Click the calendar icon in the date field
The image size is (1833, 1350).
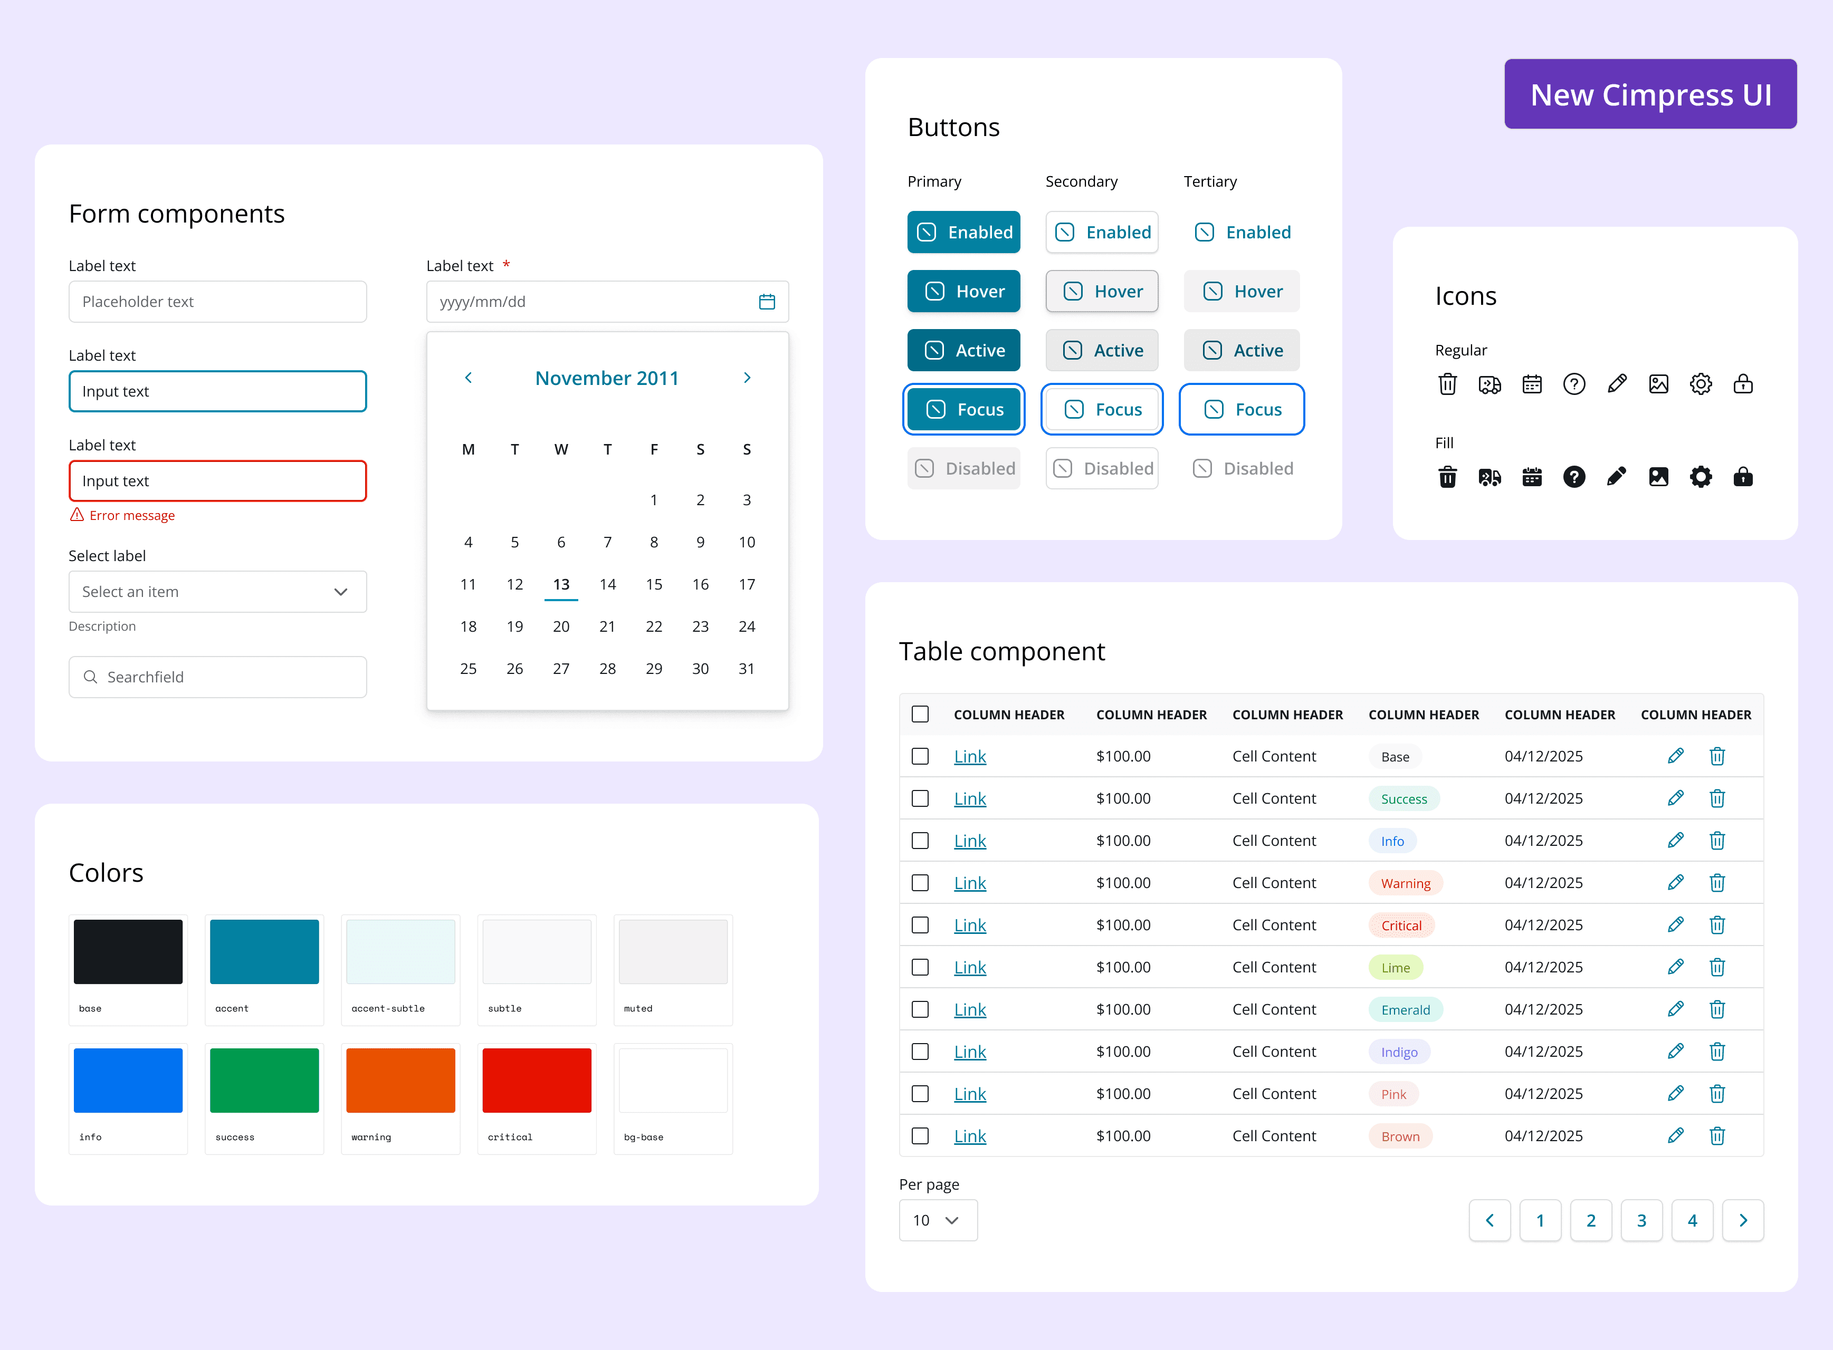pyautogui.click(x=766, y=302)
